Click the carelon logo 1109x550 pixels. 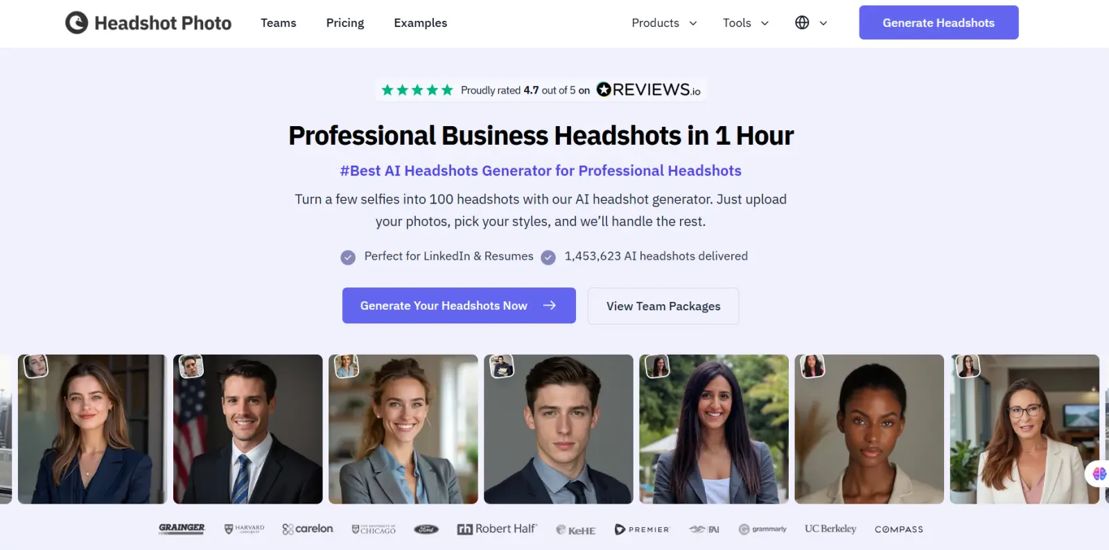[308, 529]
